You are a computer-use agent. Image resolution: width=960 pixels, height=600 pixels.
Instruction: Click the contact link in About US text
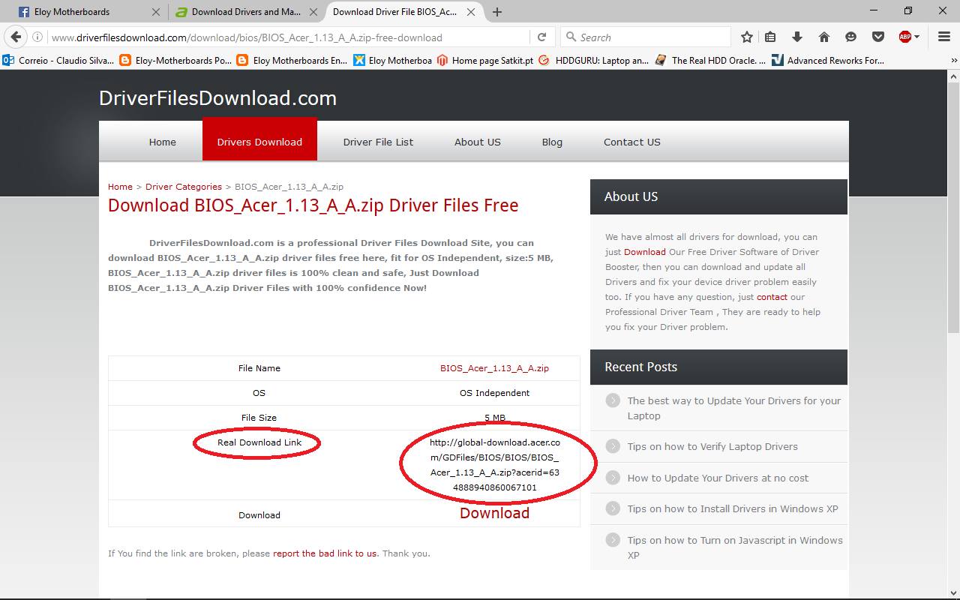pyautogui.click(x=772, y=297)
